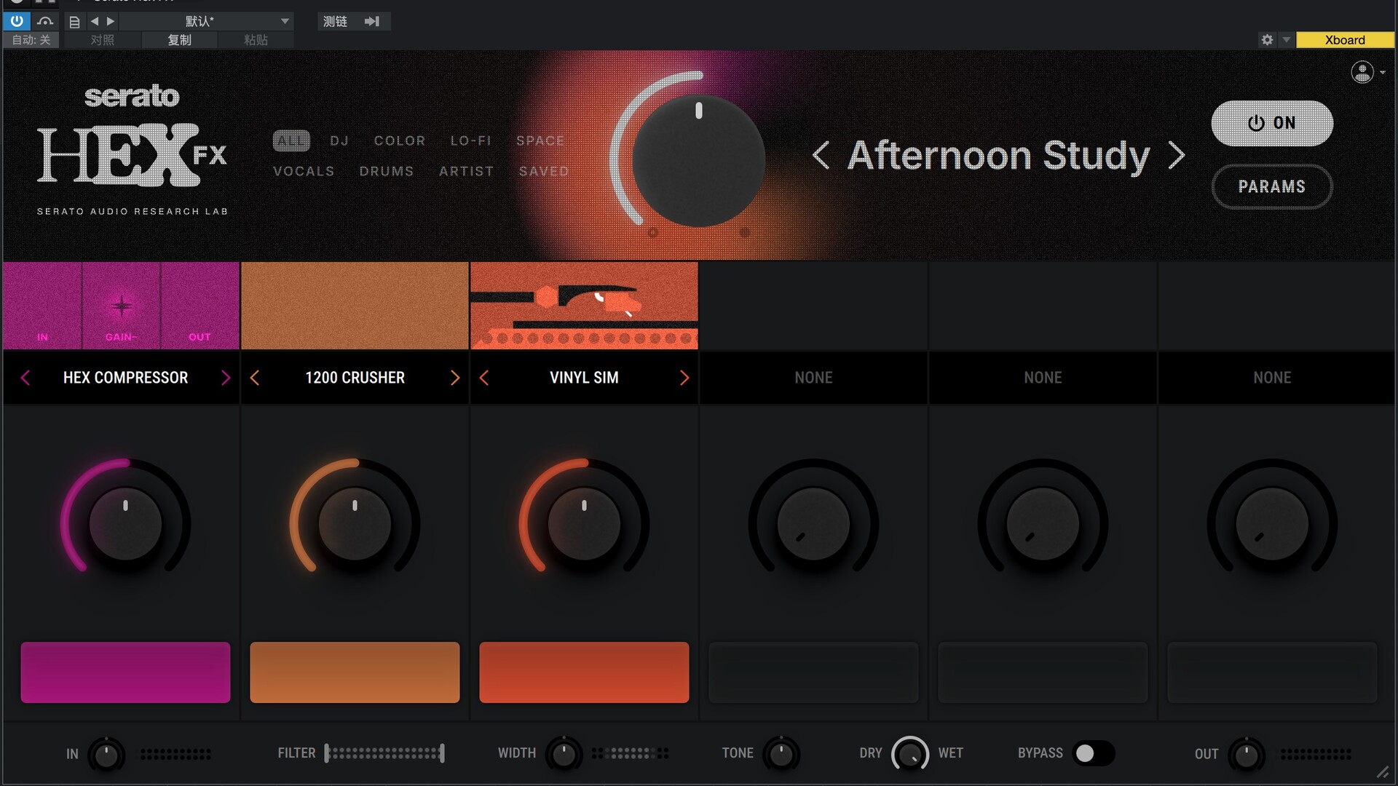Go to preset after Afternoon Study
1398x786 pixels.
(1177, 155)
